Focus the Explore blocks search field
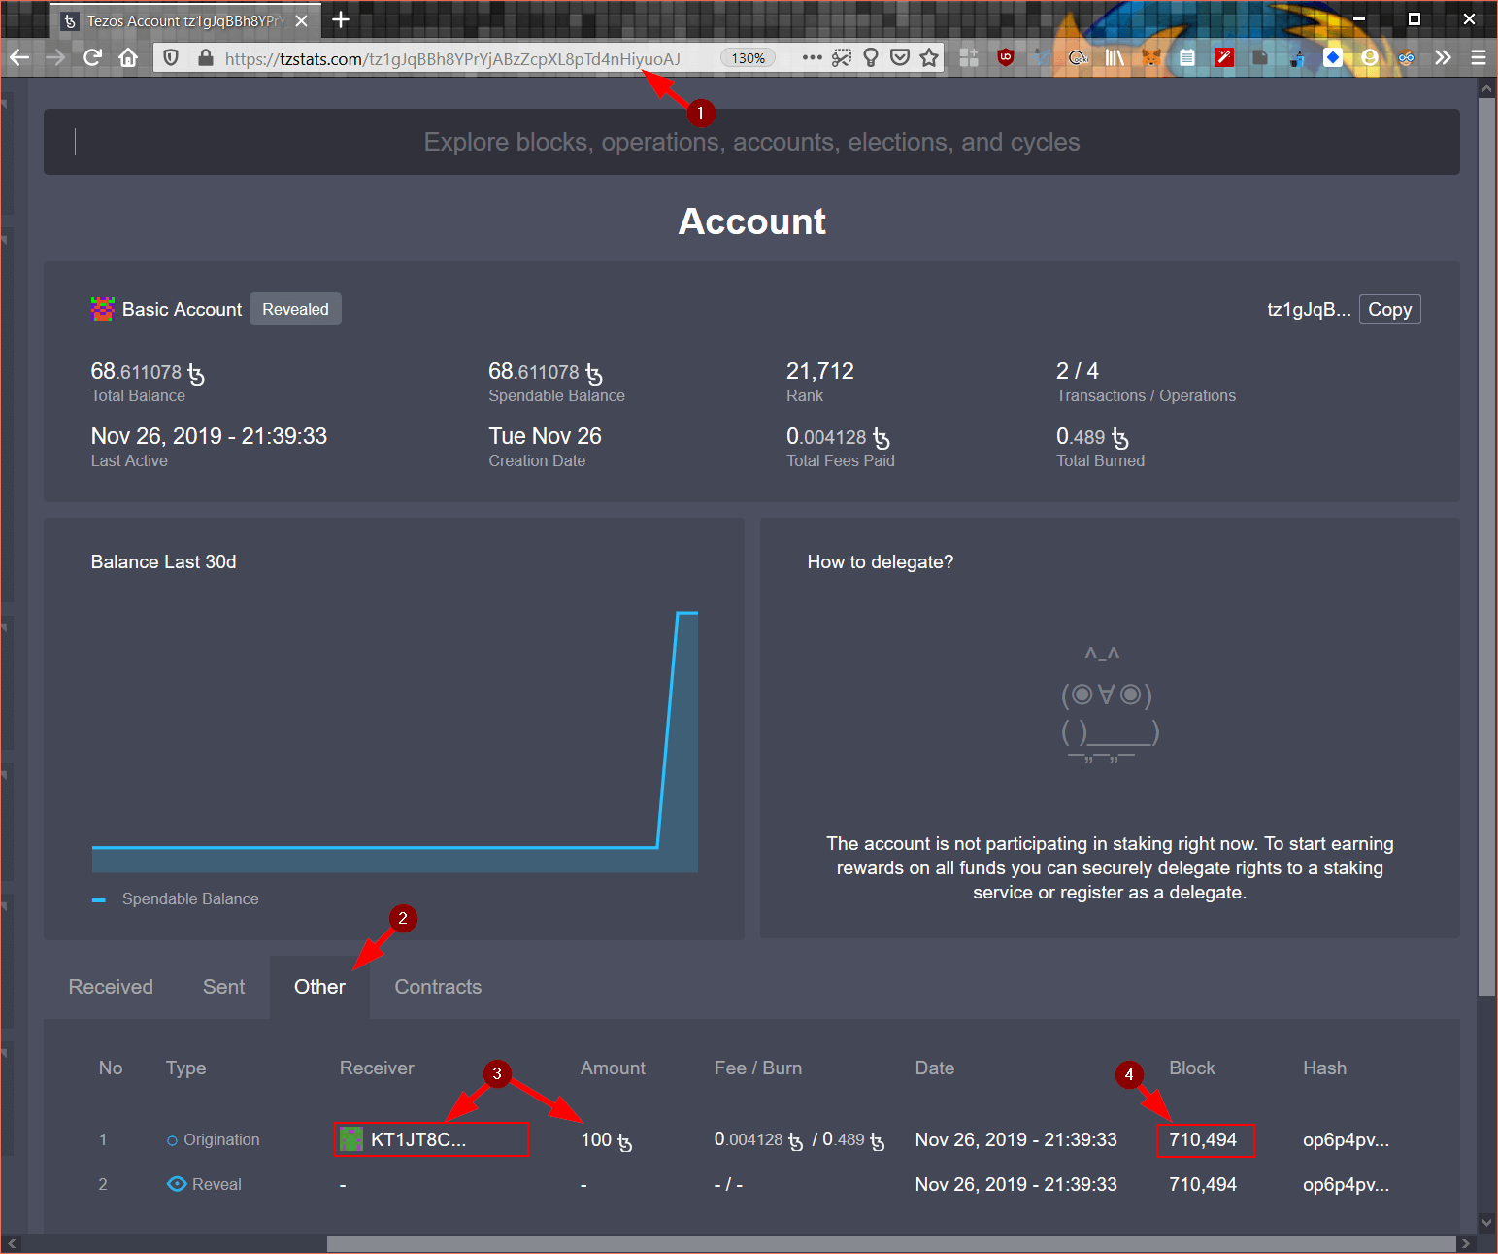 coord(751,142)
